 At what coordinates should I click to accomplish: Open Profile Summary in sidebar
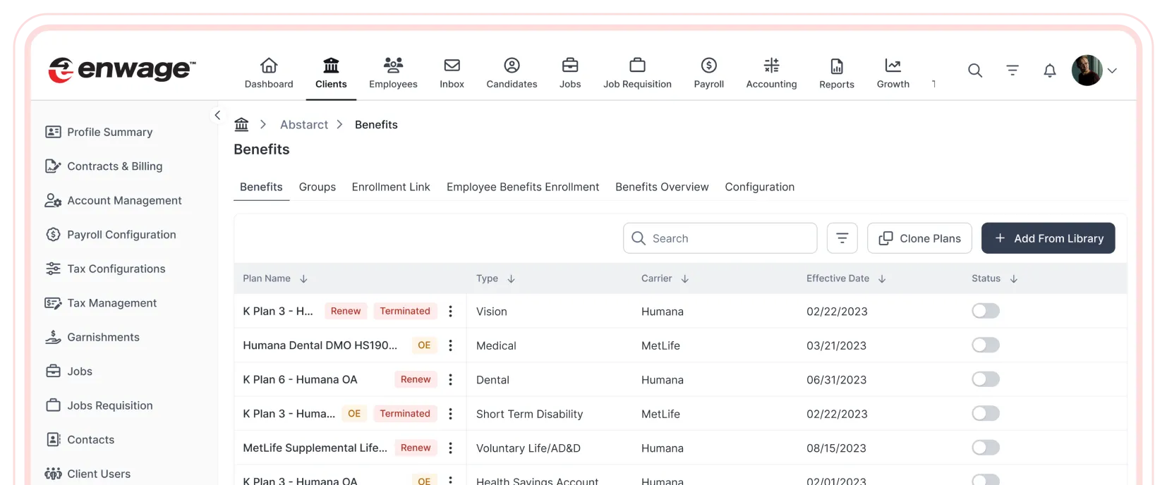(99, 132)
